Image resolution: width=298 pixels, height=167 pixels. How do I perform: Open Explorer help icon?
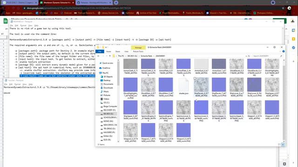(x=284, y=51)
